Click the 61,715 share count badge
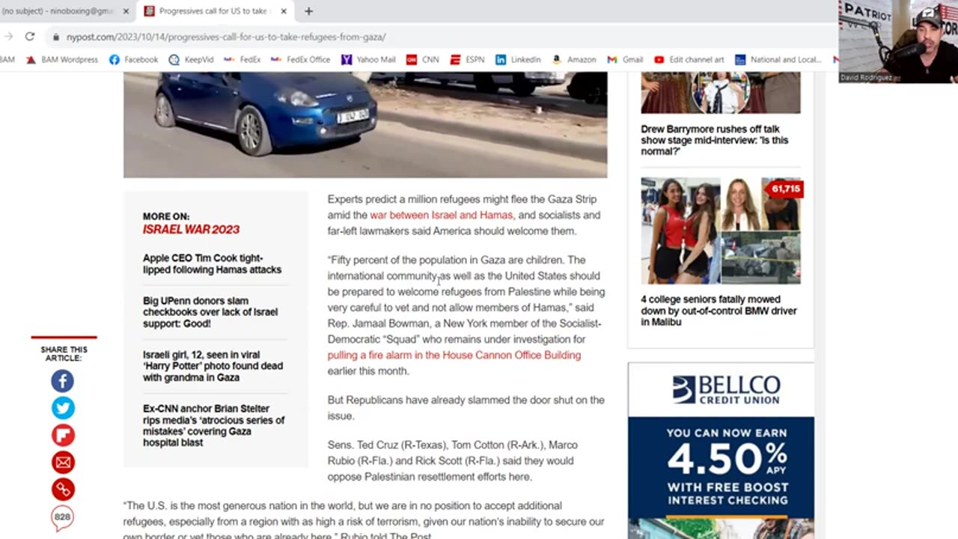Image resolution: width=958 pixels, height=539 pixels. pos(785,189)
